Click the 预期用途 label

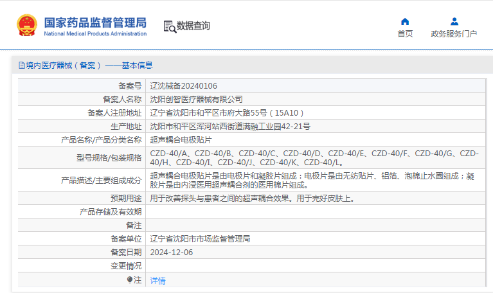126,199
